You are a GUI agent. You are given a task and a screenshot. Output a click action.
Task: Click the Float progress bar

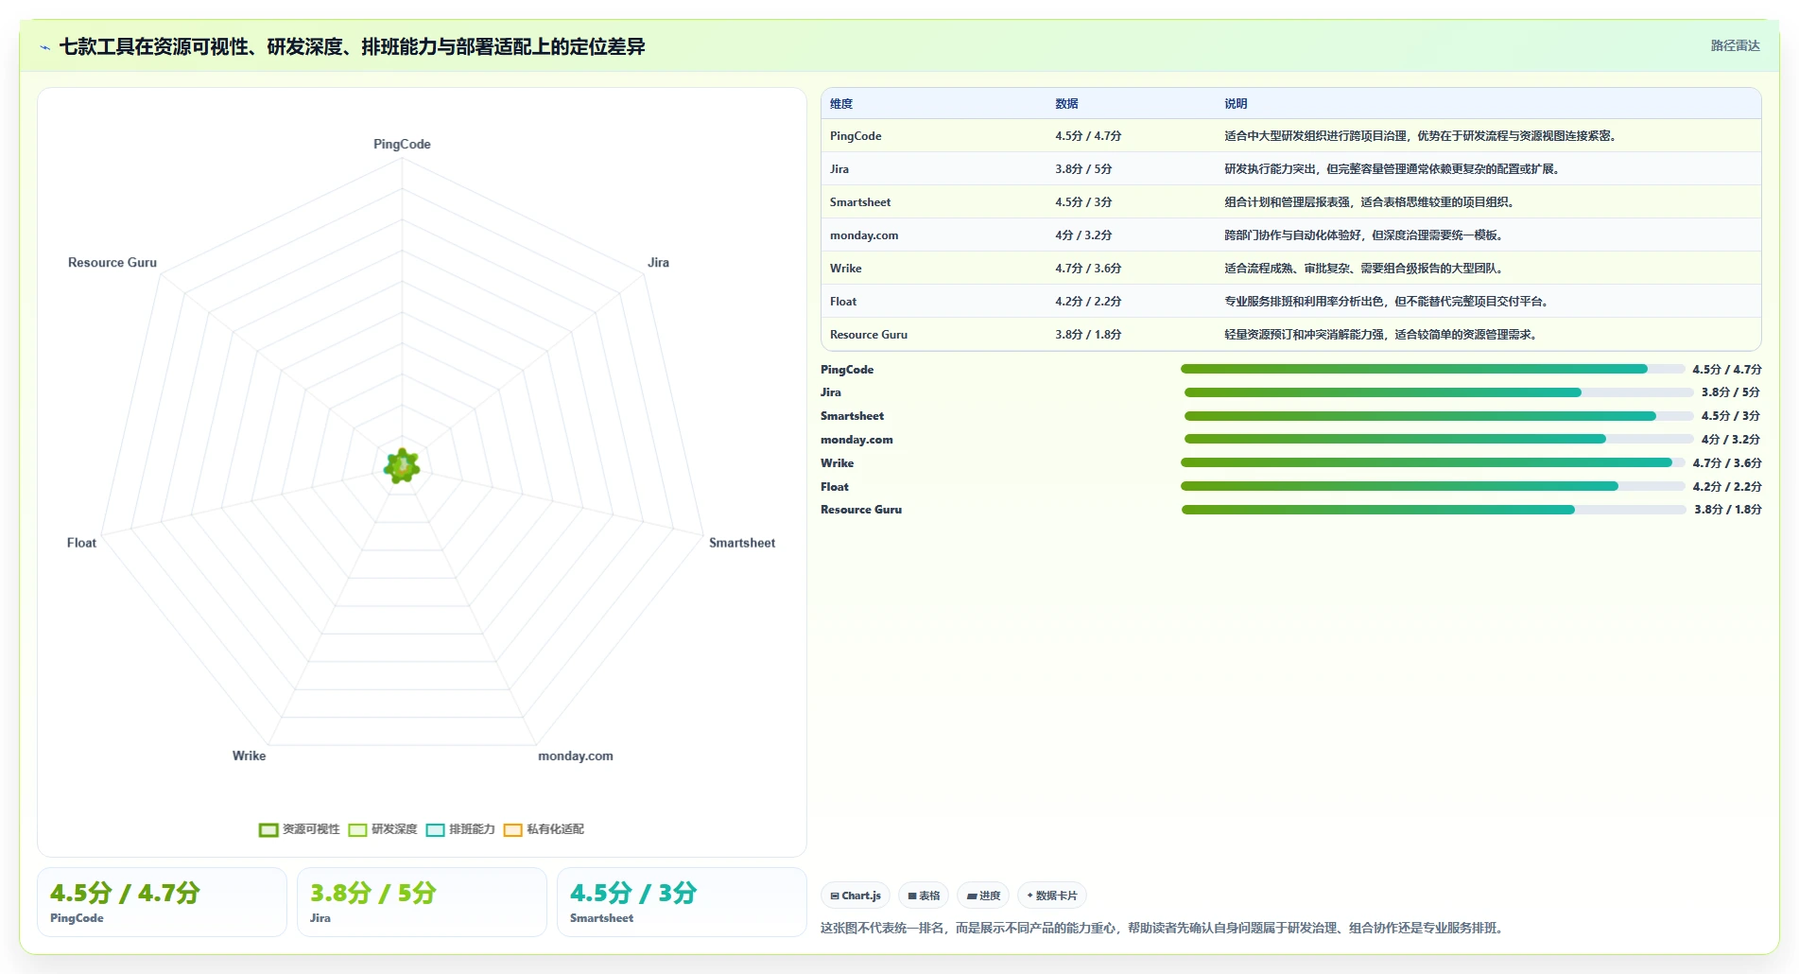[x=1432, y=486]
